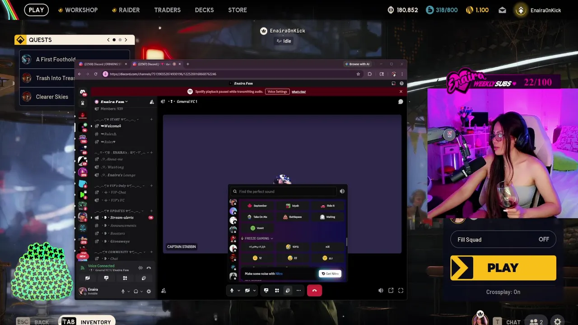Screen dimensions: 578x325
Task: Click invite friends icon left of call controls
Action: [x=163, y=291]
